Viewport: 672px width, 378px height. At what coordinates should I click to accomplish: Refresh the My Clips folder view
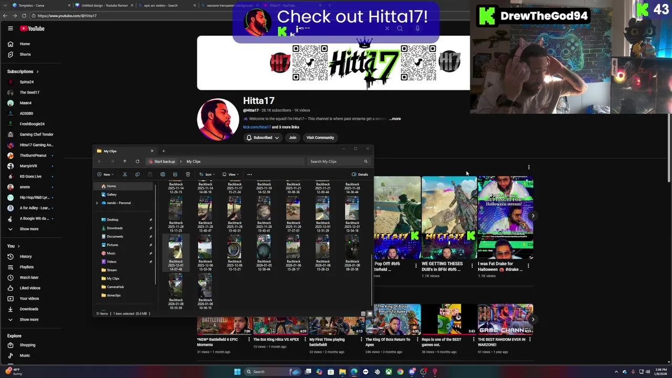(138, 161)
